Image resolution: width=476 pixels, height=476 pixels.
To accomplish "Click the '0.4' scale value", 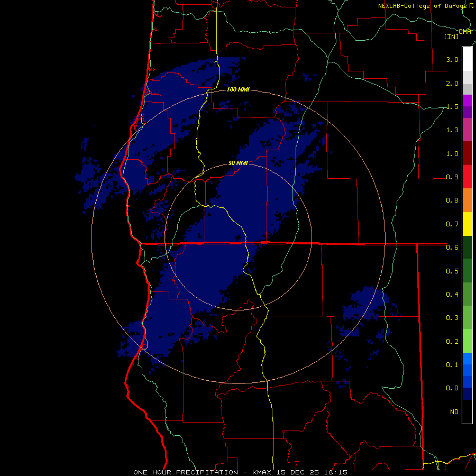I will (x=452, y=294).
